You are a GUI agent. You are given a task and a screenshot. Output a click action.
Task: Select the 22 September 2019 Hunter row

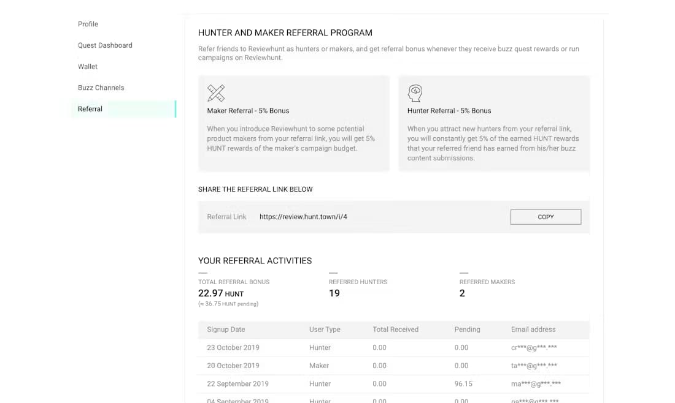pos(393,383)
